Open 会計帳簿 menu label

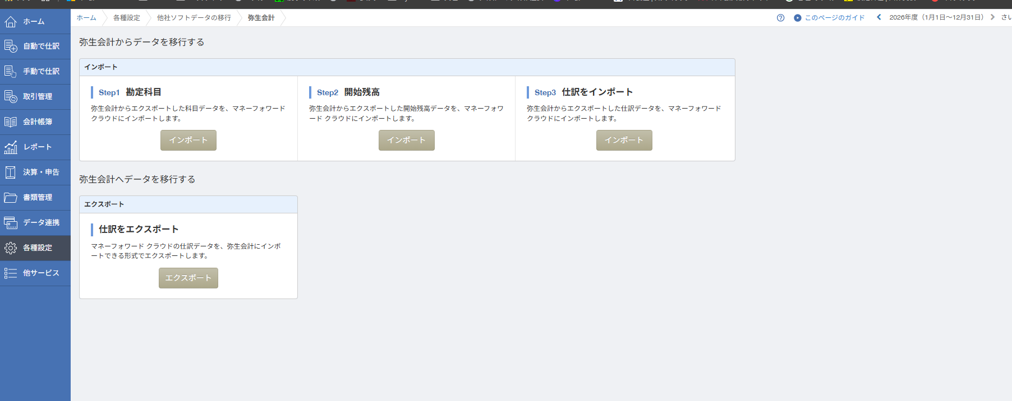click(38, 122)
